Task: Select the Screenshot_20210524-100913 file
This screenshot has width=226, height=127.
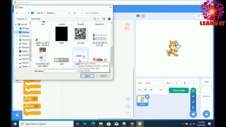Action: tap(43, 57)
